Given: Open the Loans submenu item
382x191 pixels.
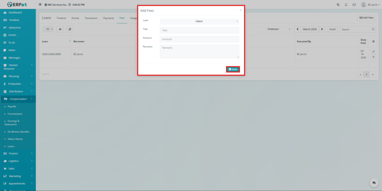Looking at the screenshot, I should point(11,146).
